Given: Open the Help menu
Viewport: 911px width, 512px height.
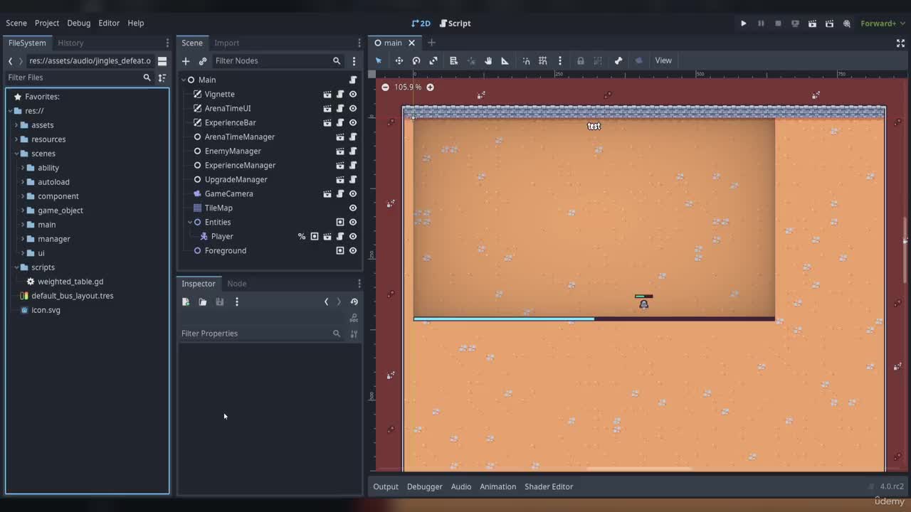Looking at the screenshot, I should pyautogui.click(x=136, y=23).
